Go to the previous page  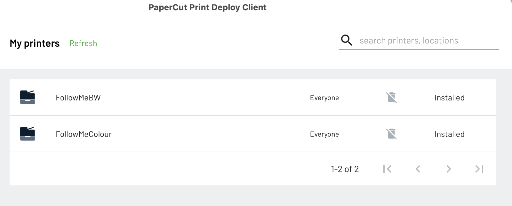(x=418, y=169)
